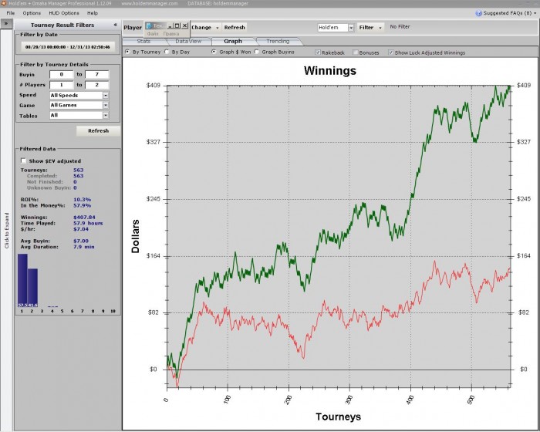Image resolution: width=540 pixels, height=432 pixels.
Task: Click the $/hr $7.04 value
Action: point(81,229)
